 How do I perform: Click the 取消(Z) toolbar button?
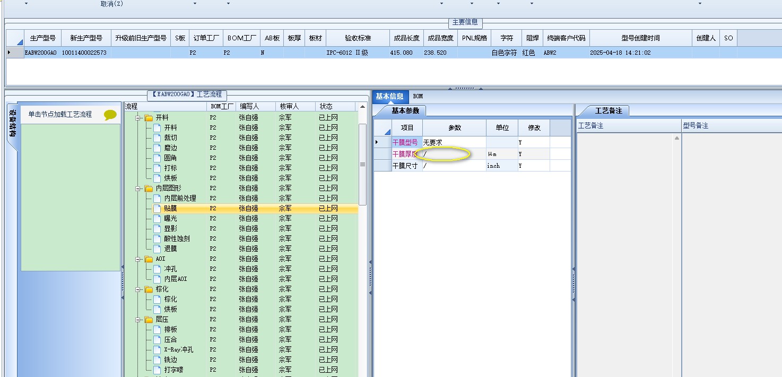pyautogui.click(x=112, y=4)
